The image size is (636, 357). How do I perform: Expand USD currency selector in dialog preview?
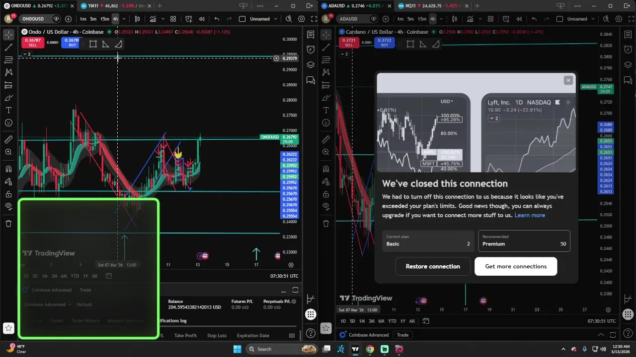coord(447,101)
